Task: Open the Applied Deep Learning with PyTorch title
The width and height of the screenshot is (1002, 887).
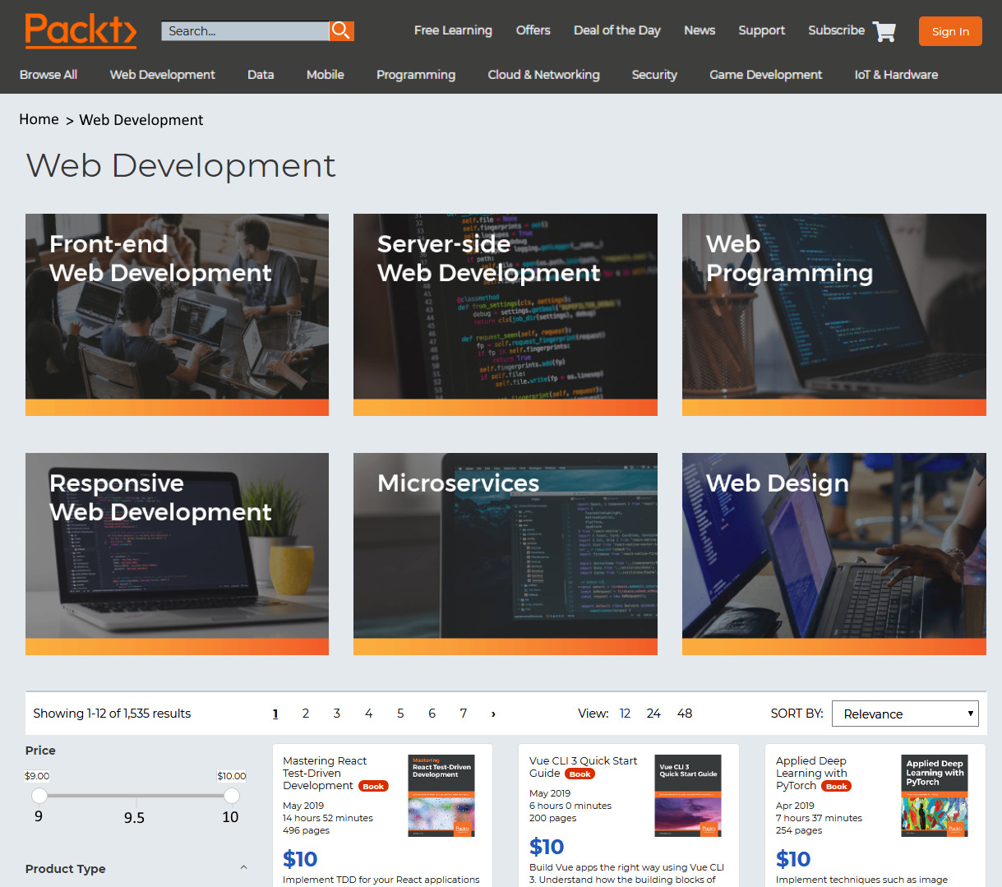Action: pos(811,774)
